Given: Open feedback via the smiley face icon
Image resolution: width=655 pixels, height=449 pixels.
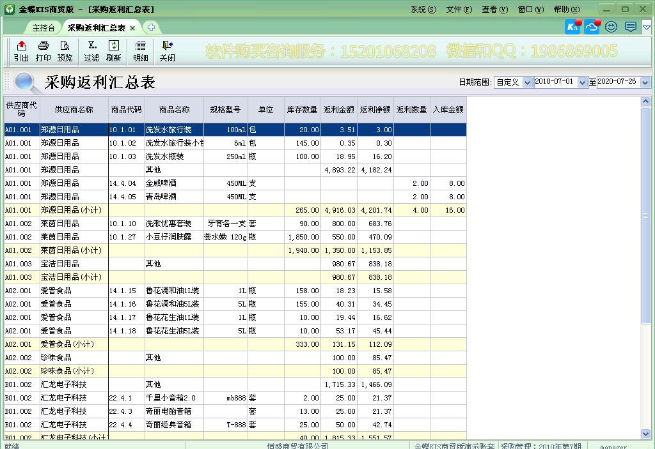Looking at the screenshot, I should point(610,27).
